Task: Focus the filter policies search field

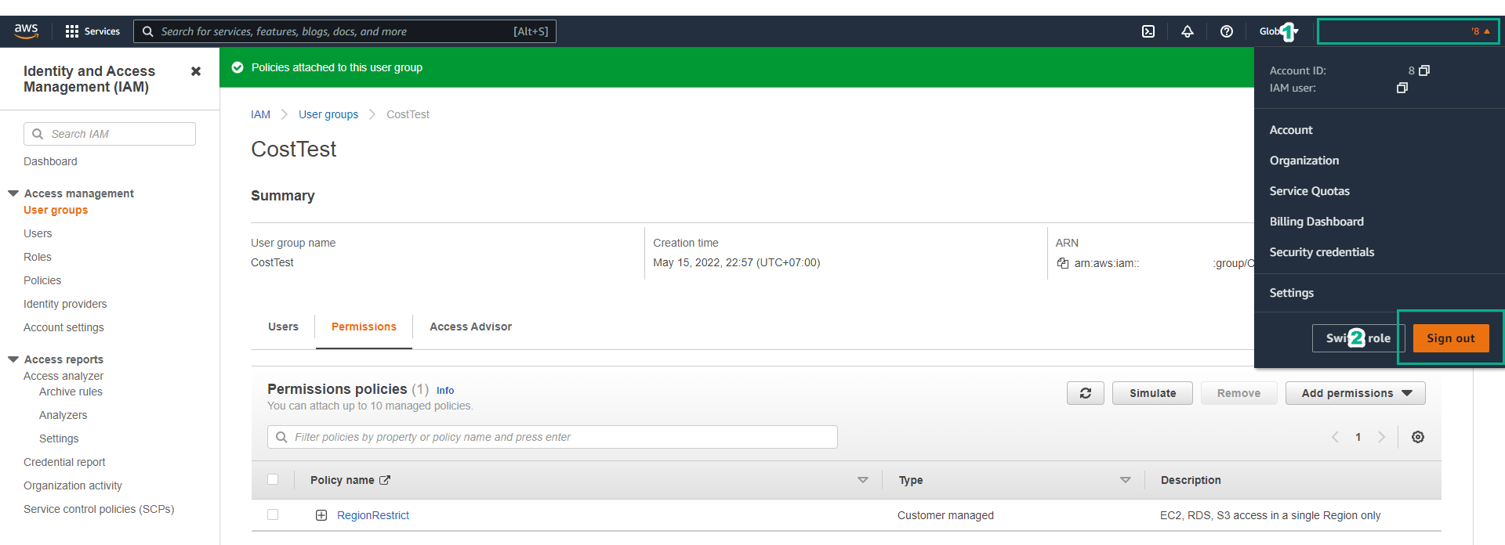Action: pos(553,437)
